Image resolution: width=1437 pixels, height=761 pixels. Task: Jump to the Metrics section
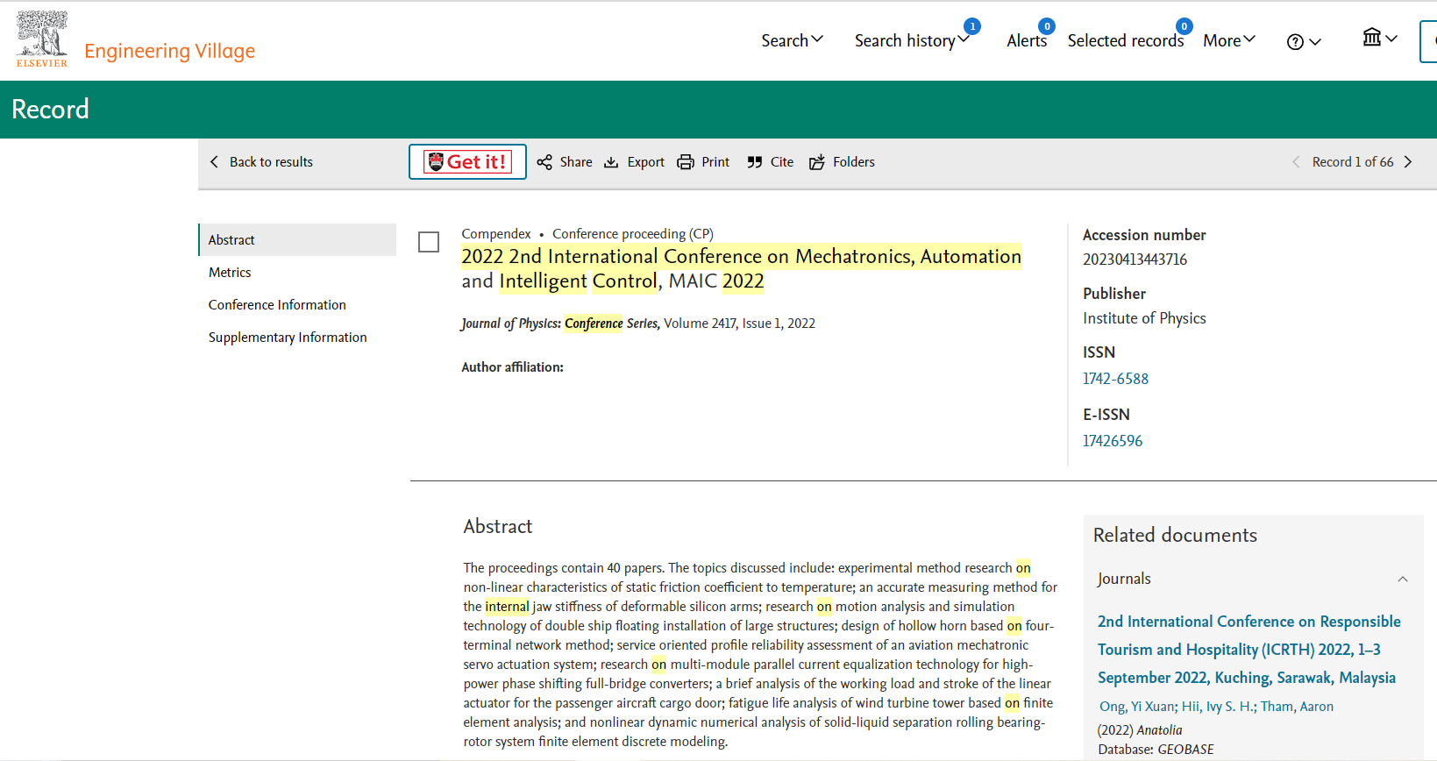[x=230, y=273]
